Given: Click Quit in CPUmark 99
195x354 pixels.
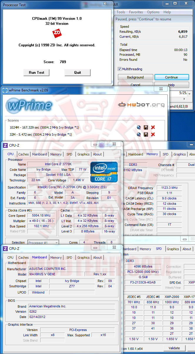Looking at the screenshot, I should point(78,73).
